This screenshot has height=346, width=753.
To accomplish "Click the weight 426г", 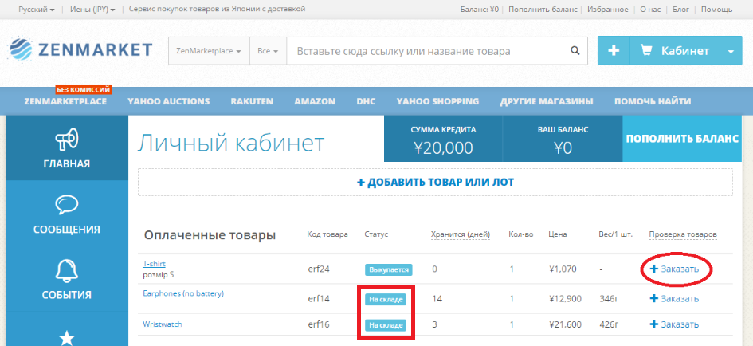I will [x=610, y=324].
